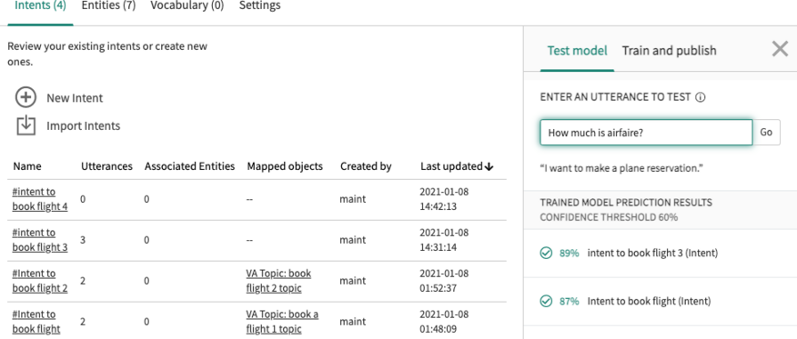Click timestamp 2021-01-08 01:52:37
The height and width of the screenshot is (339, 797).
(x=444, y=281)
